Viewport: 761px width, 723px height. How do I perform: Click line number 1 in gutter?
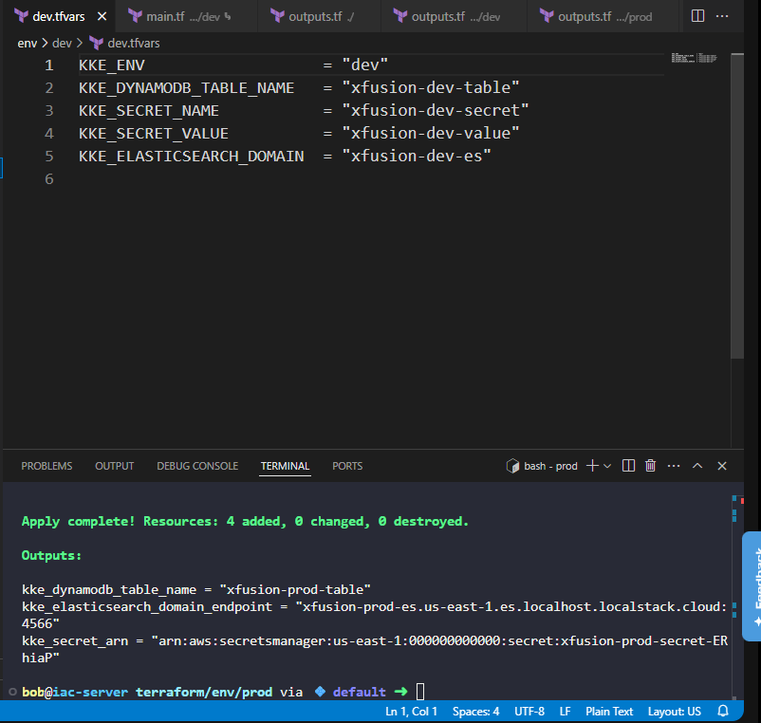pos(49,65)
